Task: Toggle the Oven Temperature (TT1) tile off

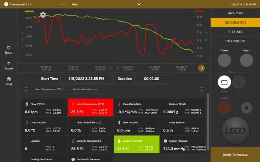Action: pyautogui.click(x=91, y=108)
